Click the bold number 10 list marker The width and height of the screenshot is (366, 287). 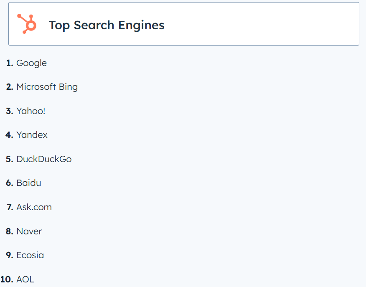(7, 279)
